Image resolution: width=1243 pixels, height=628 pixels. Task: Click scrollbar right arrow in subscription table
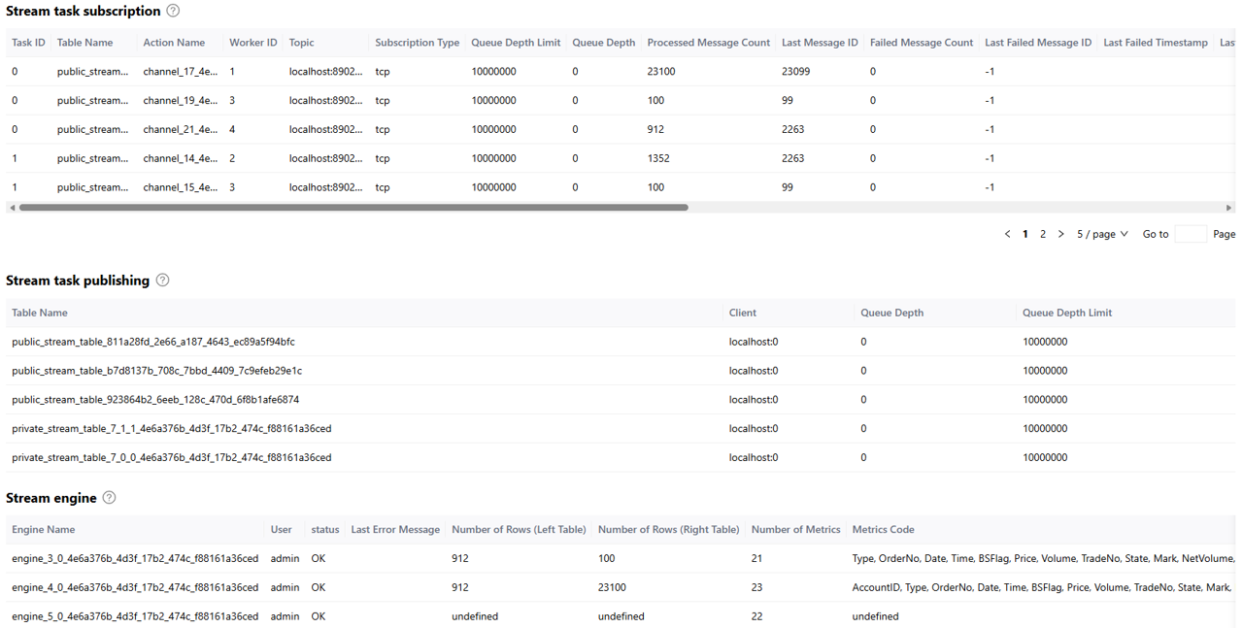click(1228, 208)
